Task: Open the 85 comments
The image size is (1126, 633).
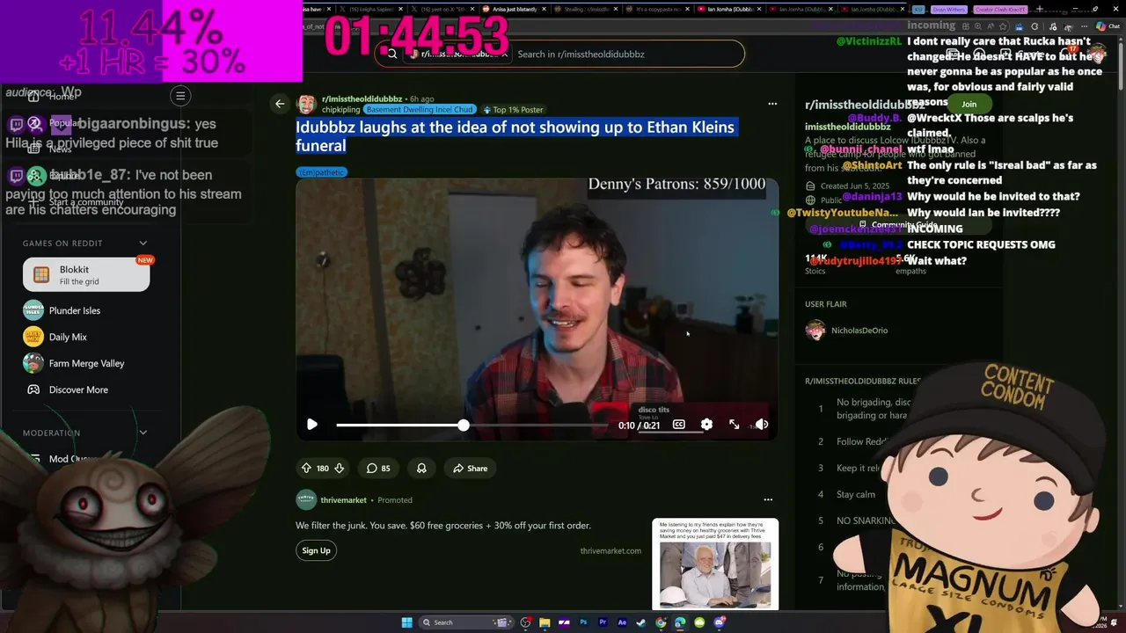Action: coord(378,469)
